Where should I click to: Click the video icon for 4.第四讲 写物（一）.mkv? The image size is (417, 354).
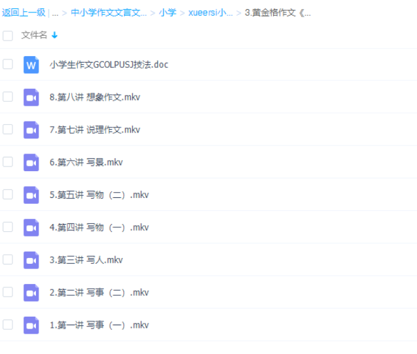point(31,227)
